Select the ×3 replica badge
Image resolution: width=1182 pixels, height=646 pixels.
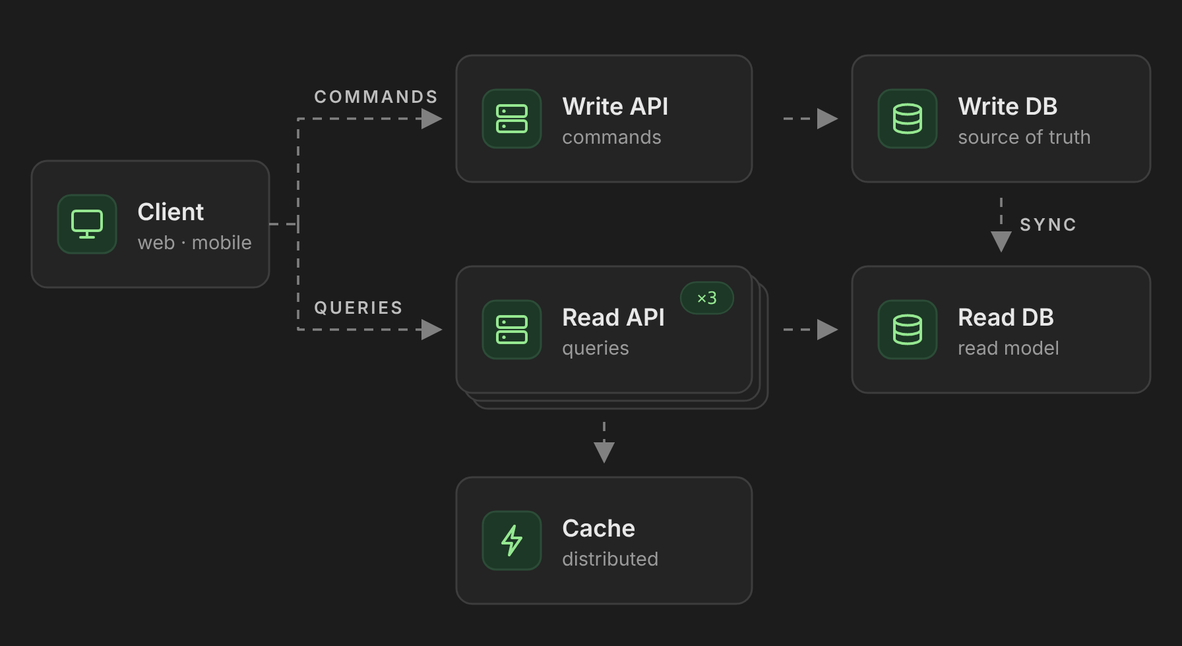[707, 298]
